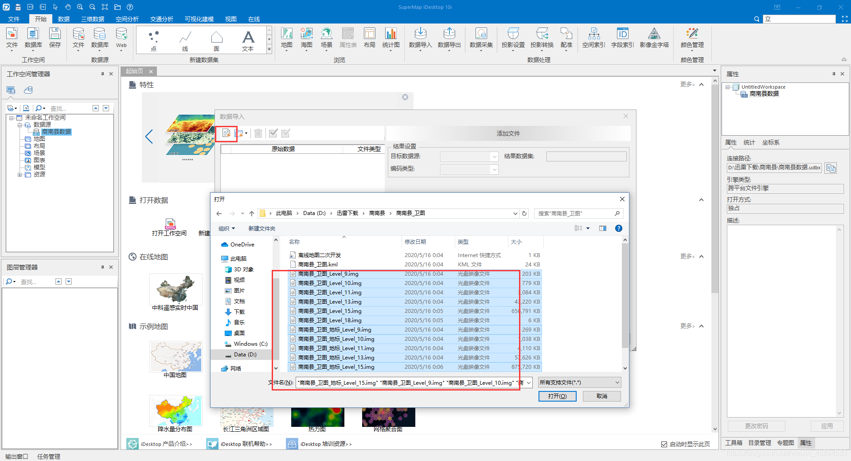Click the 取消 button in 打开 dialog
The image size is (851, 461).
[x=601, y=396]
